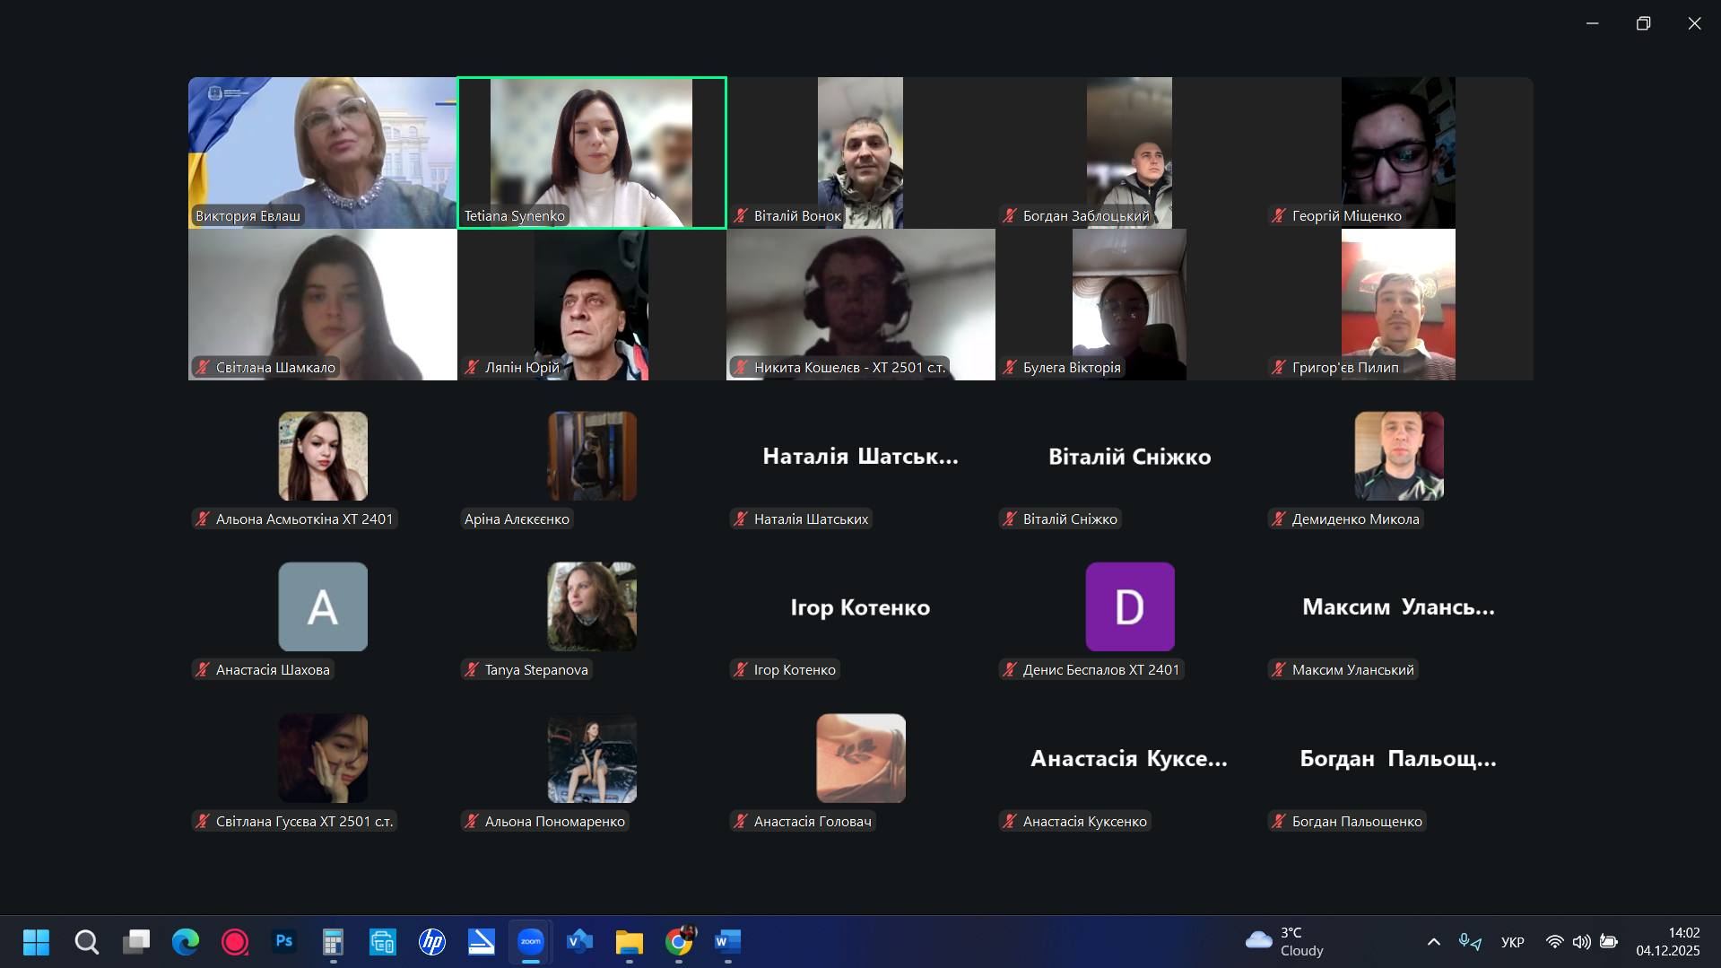The width and height of the screenshot is (1721, 968).
Task: Click the Наталія Шатських name placeholder tile
Action: (860, 457)
